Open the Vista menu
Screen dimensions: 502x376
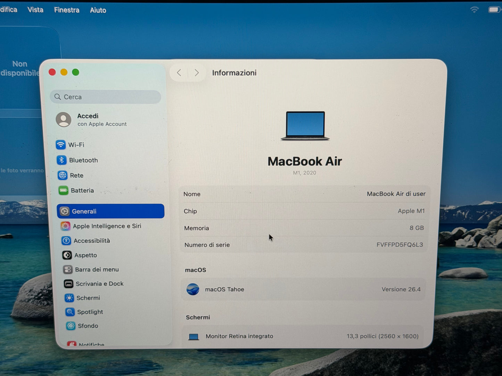tap(35, 10)
